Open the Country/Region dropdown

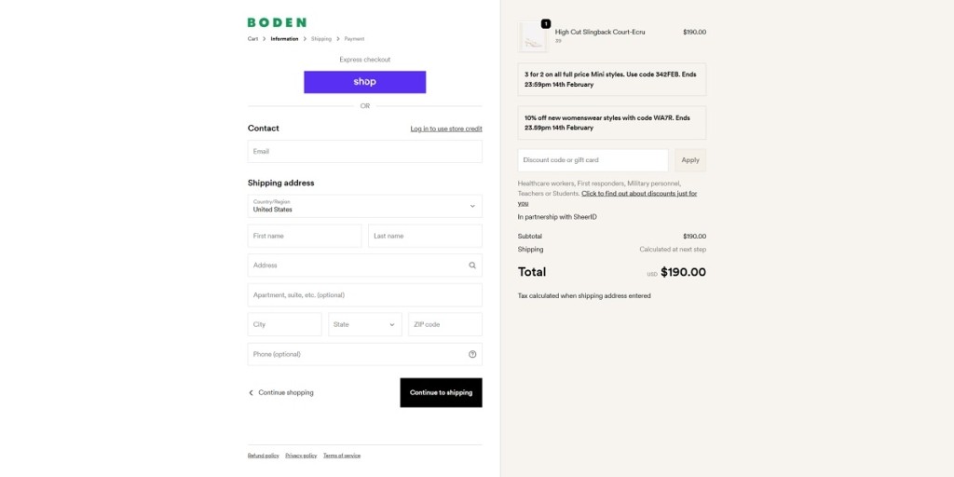click(364, 206)
